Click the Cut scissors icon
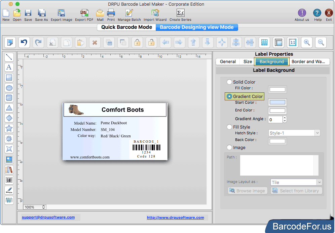 pos(52,42)
